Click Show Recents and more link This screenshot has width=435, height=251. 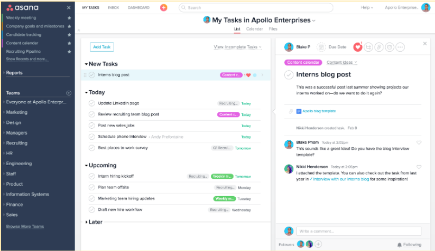point(26,59)
